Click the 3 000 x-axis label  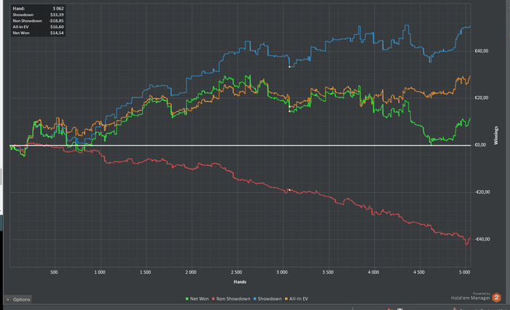coord(282,272)
